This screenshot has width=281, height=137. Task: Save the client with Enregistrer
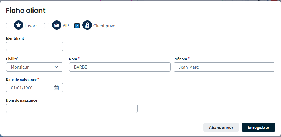(x=258, y=127)
